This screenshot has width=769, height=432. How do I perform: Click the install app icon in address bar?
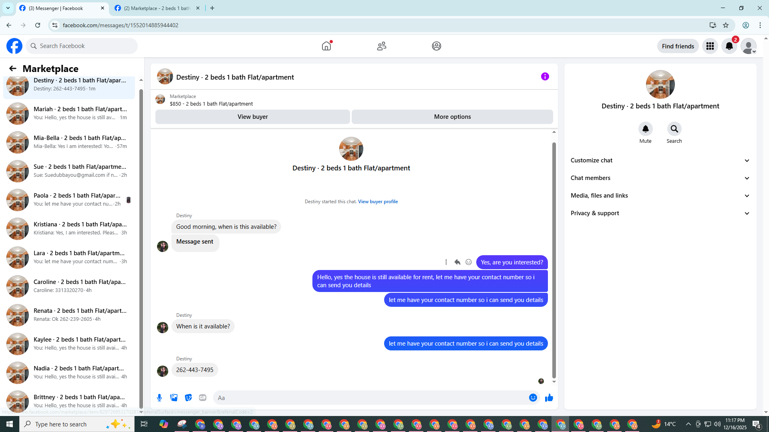[x=713, y=25]
